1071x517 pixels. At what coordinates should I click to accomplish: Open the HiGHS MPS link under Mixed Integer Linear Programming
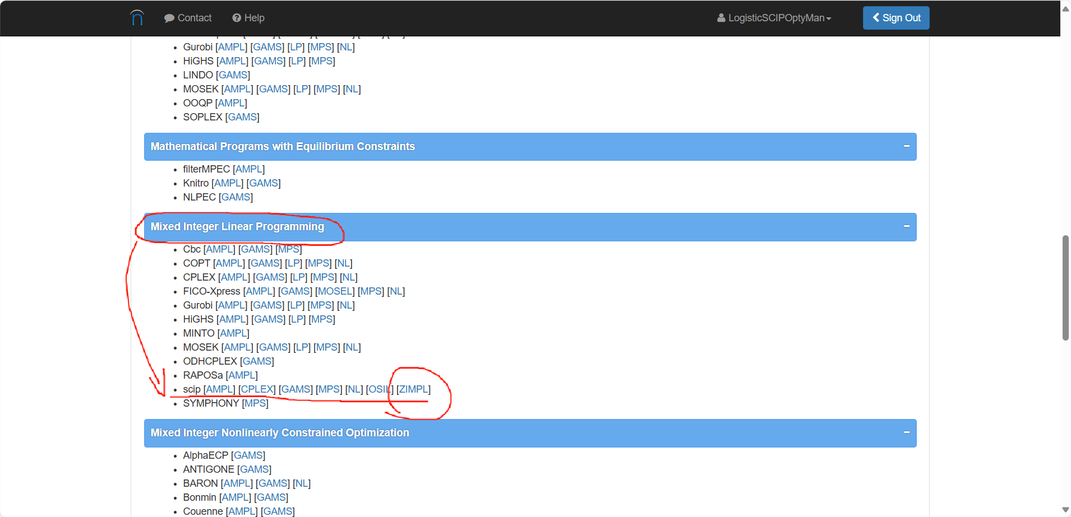[322, 319]
